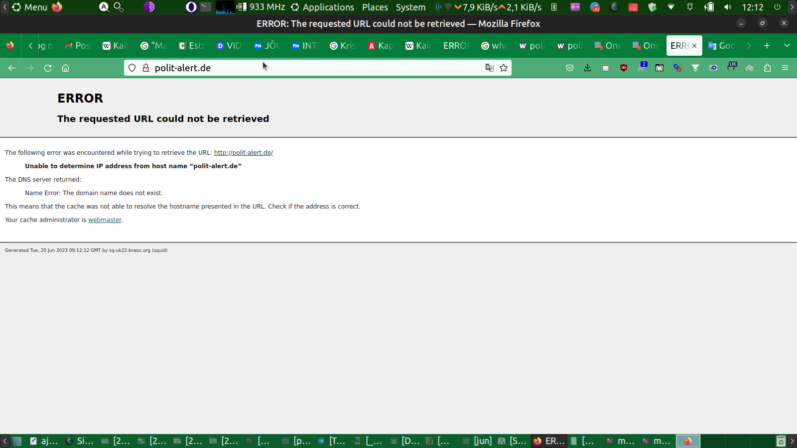Open the UK globe VPN extension
This screenshot has width=797, height=448.
[x=731, y=67]
